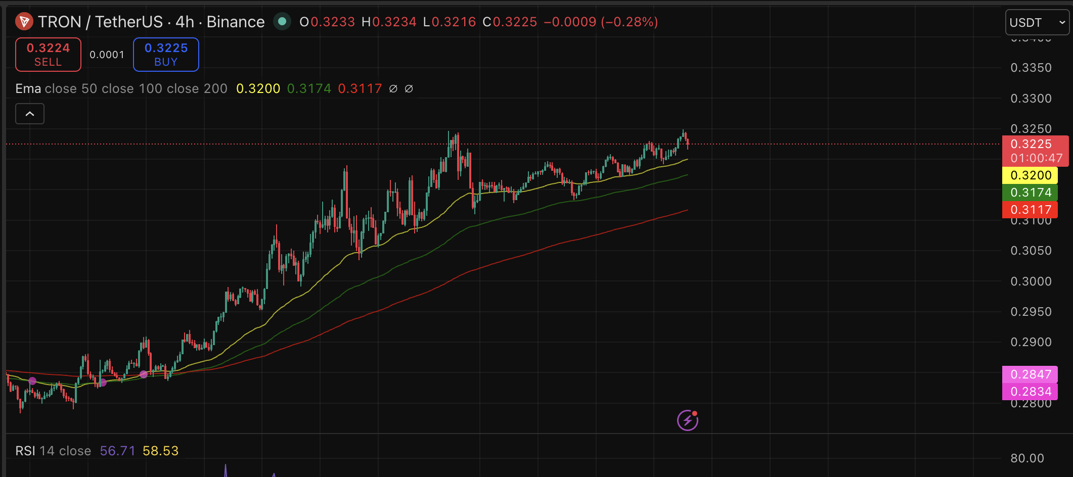The width and height of the screenshot is (1073, 477).
Task: Select the RSI 14 close indicator label
Action: point(53,450)
